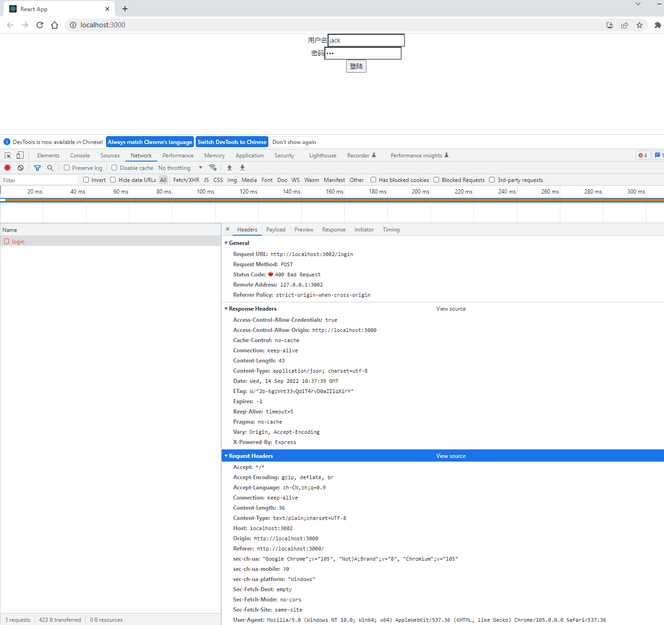Switch to the Elements panel
The height and width of the screenshot is (625, 664).
click(x=48, y=156)
